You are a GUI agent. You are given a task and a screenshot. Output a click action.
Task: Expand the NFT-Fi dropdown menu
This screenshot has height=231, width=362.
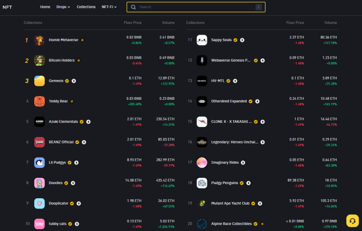coord(109,7)
